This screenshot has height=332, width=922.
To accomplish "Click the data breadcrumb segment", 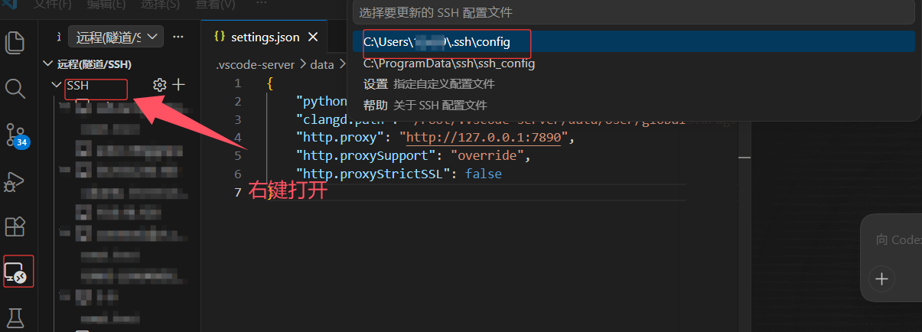I will tap(322, 64).
